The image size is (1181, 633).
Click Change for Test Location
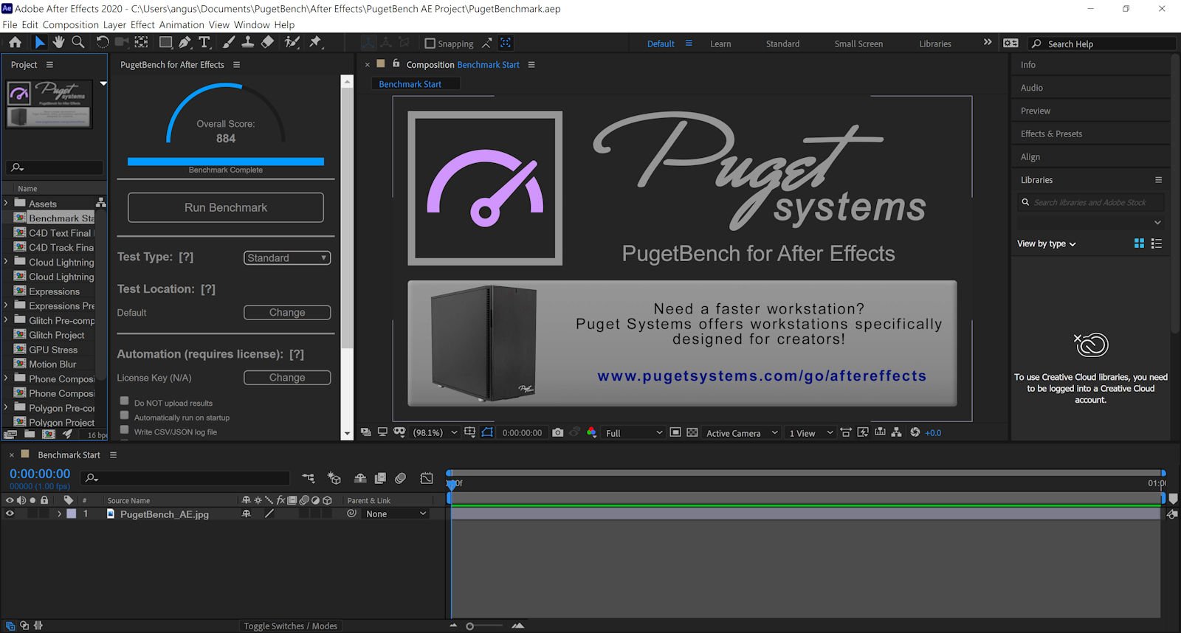tap(287, 312)
